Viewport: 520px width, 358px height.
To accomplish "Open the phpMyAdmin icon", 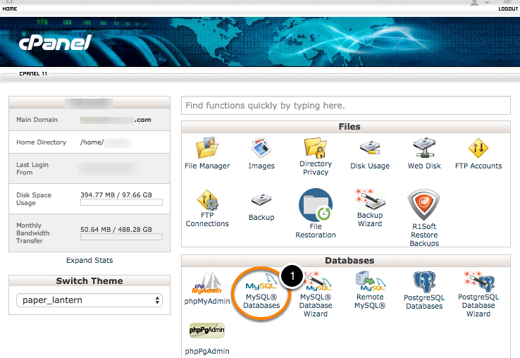I will (207, 283).
